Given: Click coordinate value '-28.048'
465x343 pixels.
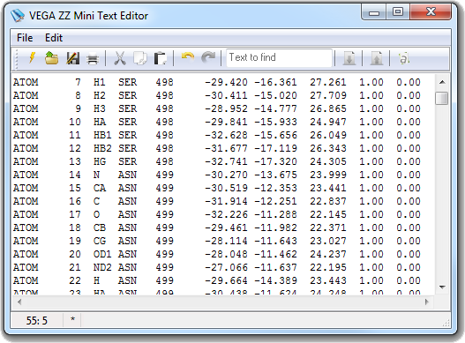Looking at the screenshot, I should [226, 254].
